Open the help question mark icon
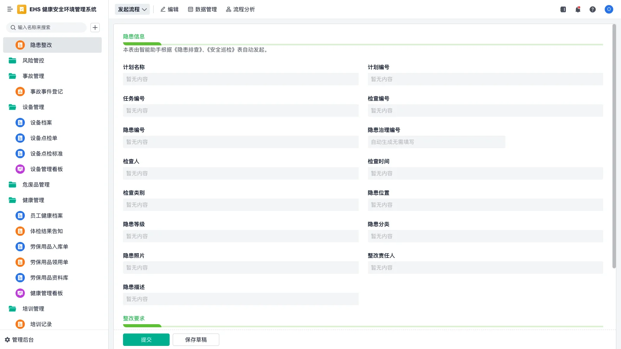This screenshot has height=349, width=621. click(593, 9)
